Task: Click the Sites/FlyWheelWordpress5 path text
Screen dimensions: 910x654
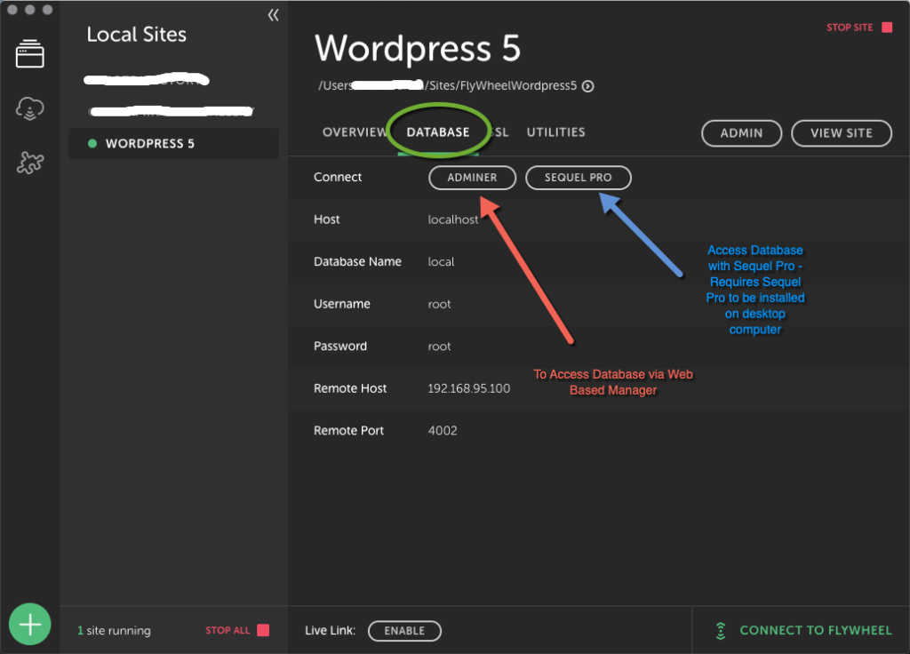Action: [503, 86]
